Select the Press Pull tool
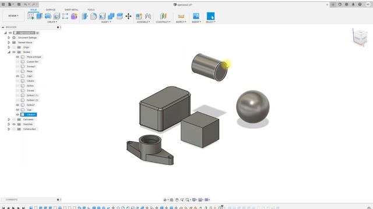This screenshot has height=209, width=373. click(x=85, y=16)
